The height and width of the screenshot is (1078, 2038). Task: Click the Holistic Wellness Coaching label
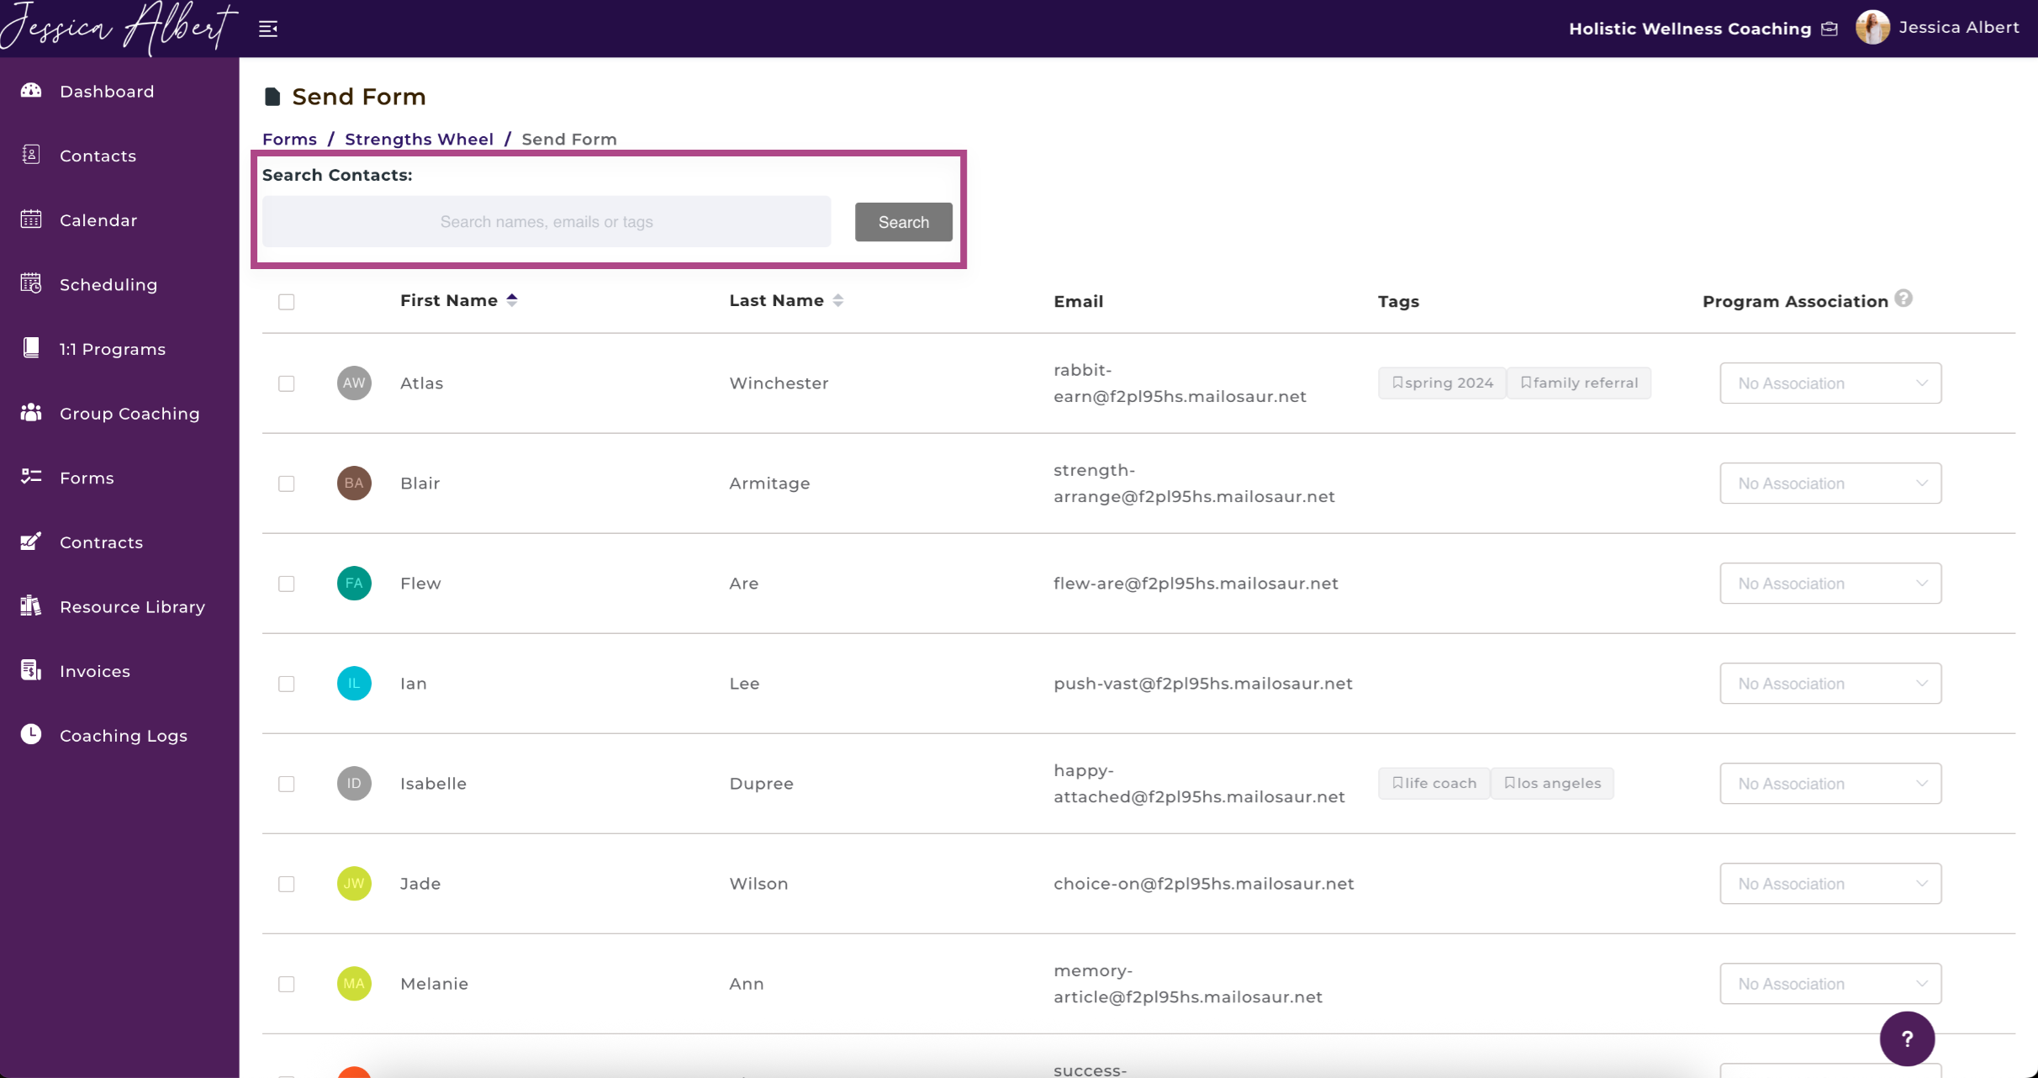tap(1690, 29)
